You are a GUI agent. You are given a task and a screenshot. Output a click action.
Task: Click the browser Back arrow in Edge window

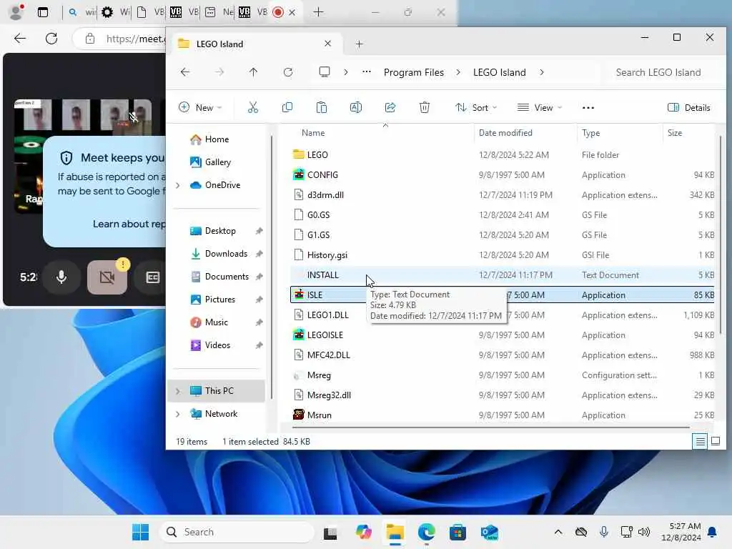click(20, 39)
